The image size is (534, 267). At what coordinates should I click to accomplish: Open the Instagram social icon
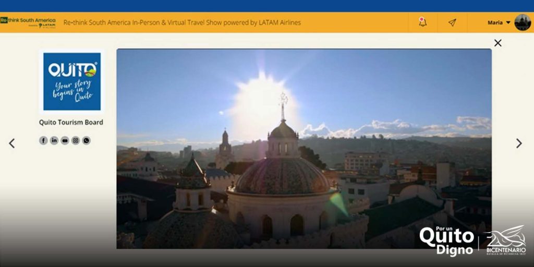(x=76, y=140)
